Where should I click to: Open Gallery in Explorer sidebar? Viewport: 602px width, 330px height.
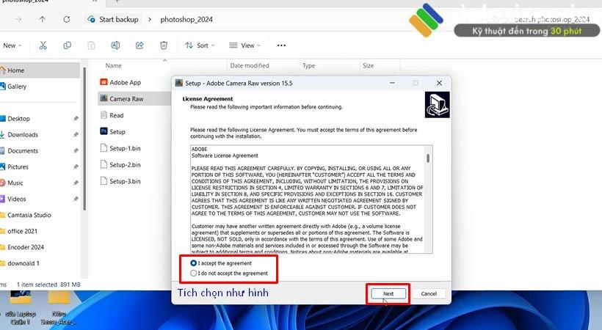[17, 87]
